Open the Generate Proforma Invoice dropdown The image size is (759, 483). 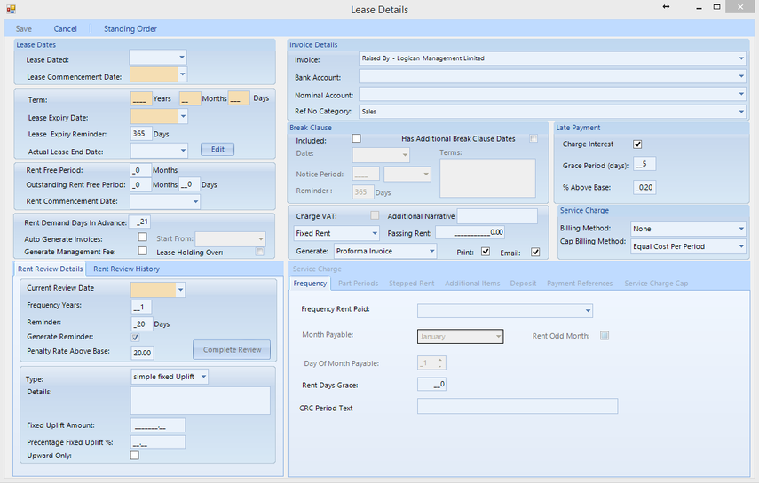[431, 251]
